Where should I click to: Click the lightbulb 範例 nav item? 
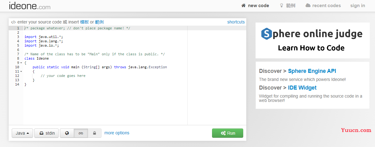click(x=287, y=6)
